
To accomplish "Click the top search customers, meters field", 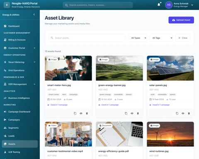I will point(98,5).
